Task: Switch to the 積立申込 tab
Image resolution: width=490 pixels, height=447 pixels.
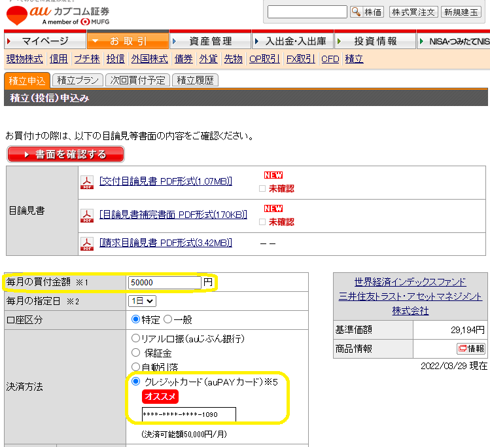Action: pos(27,80)
